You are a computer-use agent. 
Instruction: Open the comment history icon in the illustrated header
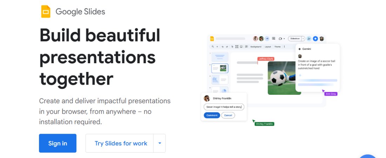click(x=273, y=39)
